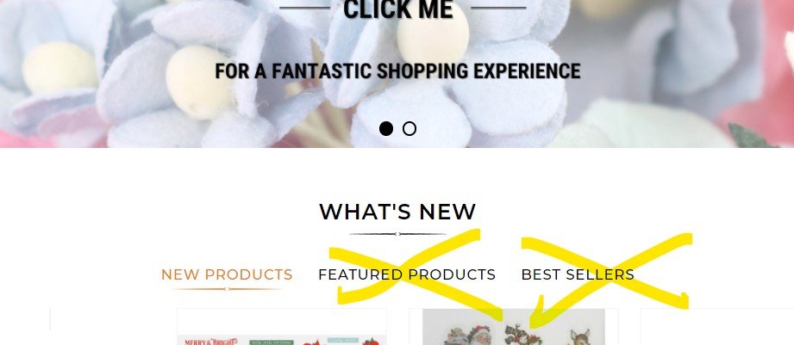794x345 pixels.
Task: Select the NEW PRODUCTS tab
Action: click(x=227, y=274)
